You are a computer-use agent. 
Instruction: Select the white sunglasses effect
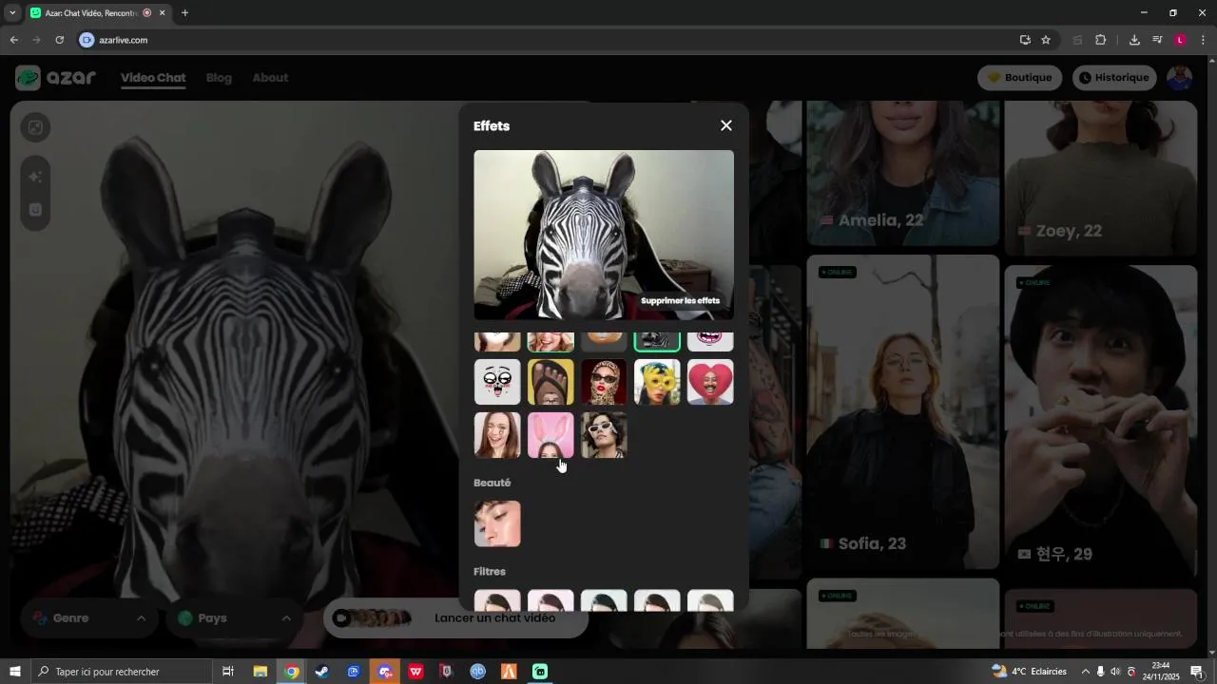tap(604, 435)
